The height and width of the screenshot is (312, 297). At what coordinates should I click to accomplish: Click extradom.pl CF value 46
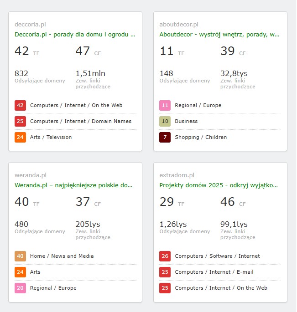coord(228,202)
